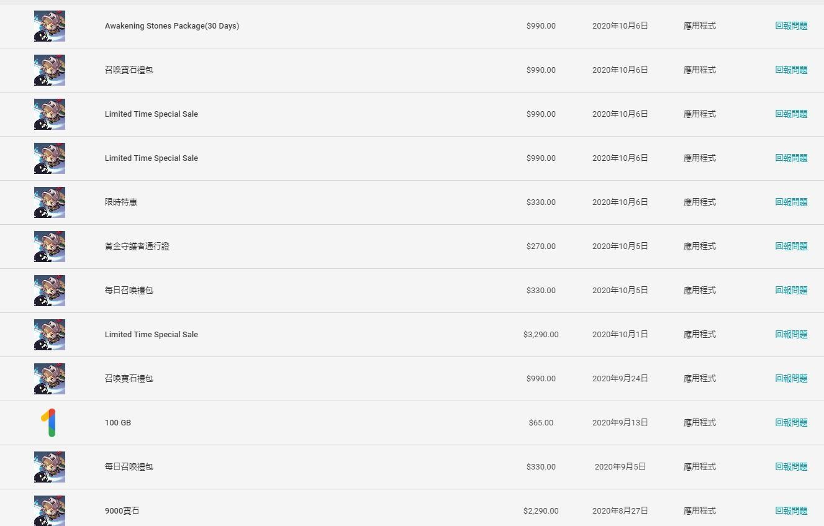
Task: Select the 100 GB order title
Action: click(118, 423)
